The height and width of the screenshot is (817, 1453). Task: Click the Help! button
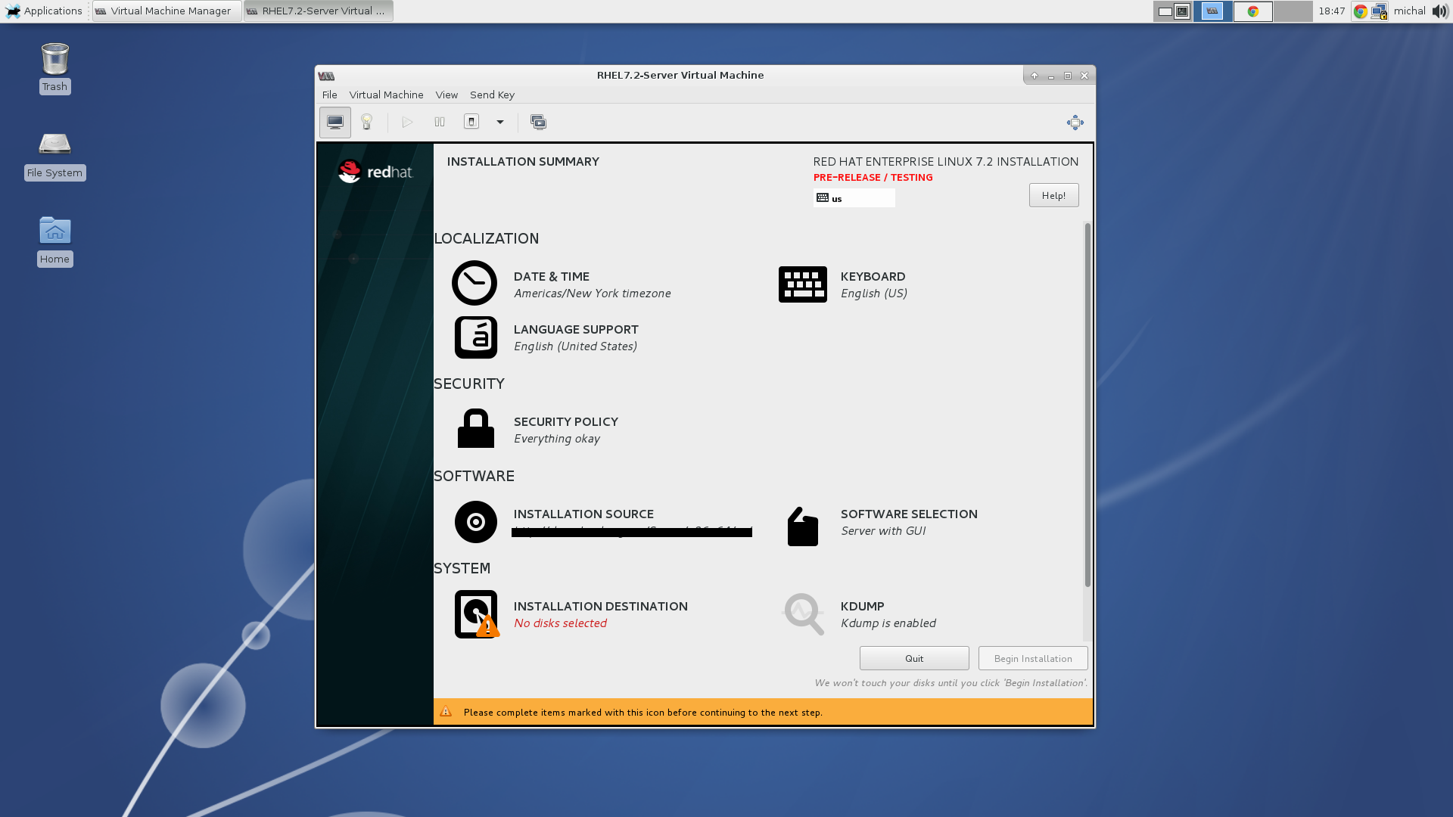(1053, 195)
